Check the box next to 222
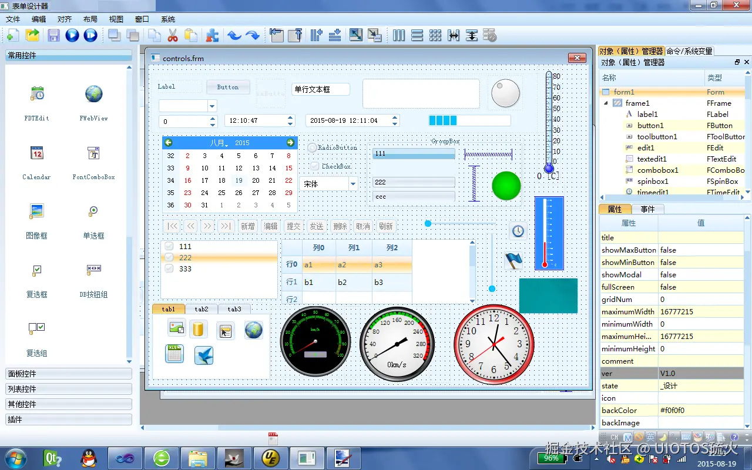Screen dimensions: 752x470 coord(169,257)
